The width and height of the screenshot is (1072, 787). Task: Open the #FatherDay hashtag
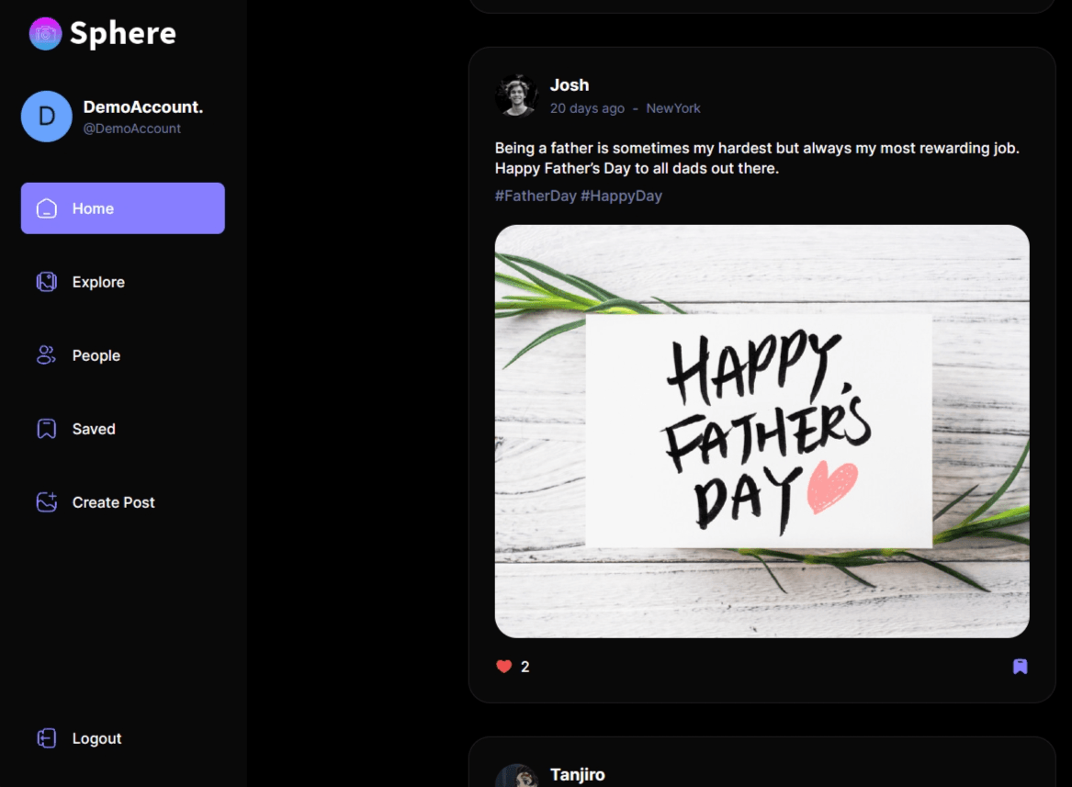pos(536,196)
